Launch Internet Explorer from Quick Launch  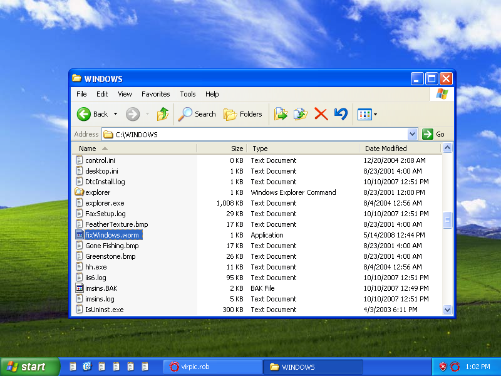click(87, 367)
